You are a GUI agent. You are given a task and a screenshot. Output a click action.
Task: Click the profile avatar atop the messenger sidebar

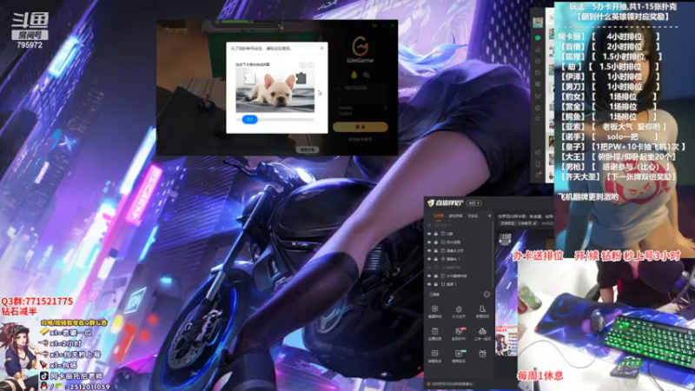click(x=538, y=21)
